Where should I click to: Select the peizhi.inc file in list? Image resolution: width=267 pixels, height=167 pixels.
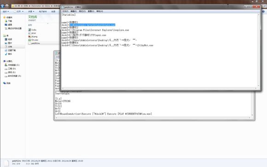pyautogui.click(x=34, y=43)
